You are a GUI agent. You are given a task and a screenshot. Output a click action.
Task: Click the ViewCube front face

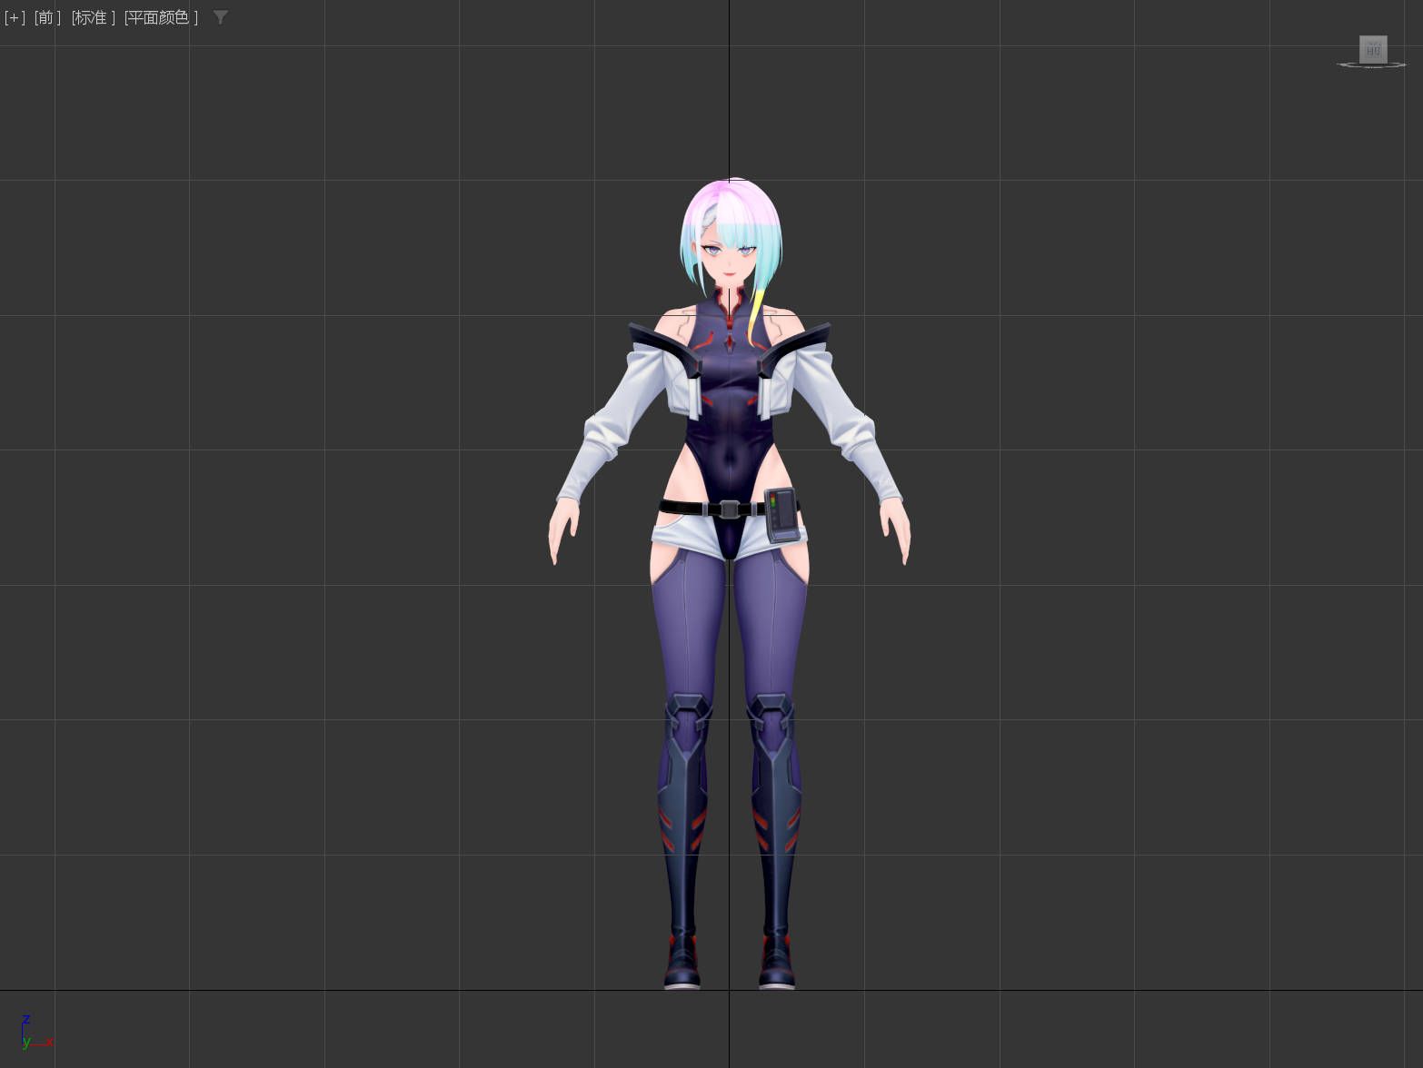pyautogui.click(x=1373, y=50)
